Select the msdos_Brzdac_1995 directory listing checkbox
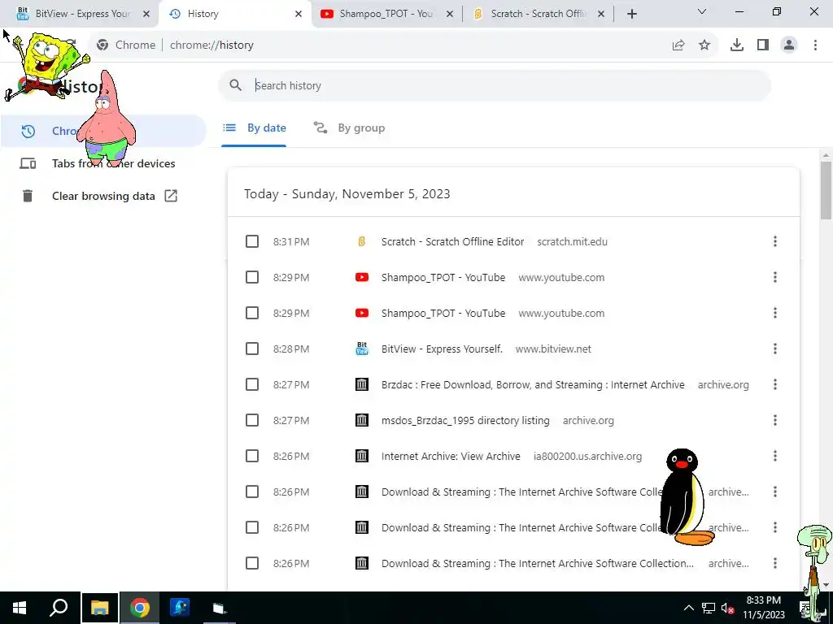Screen dimensions: 833x624 coord(252,420)
